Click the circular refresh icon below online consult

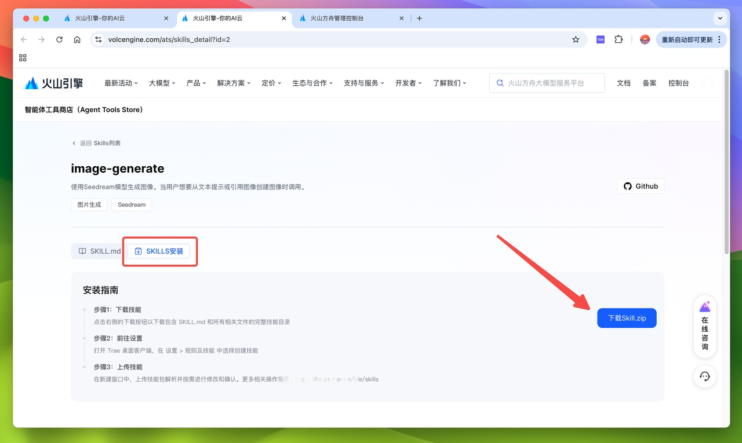tap(704, 376)
